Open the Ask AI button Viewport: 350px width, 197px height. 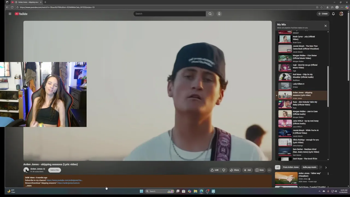[247, 170]
